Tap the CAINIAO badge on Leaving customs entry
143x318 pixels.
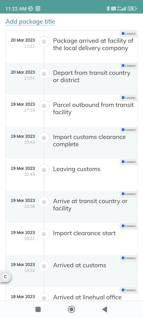129,162
